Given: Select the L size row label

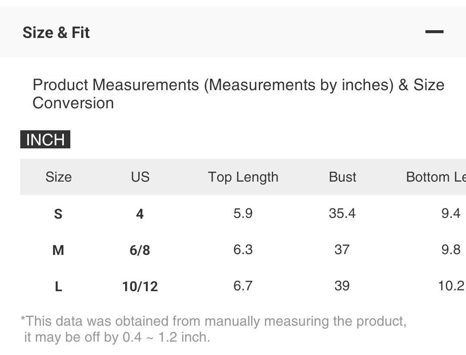Looking at the screenshot, I should [x=58, y=286].
